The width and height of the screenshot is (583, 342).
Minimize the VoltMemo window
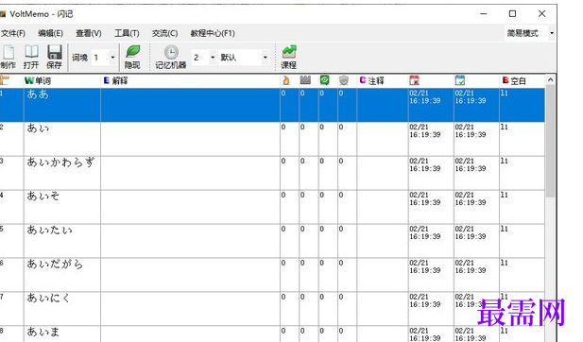click(x=484, y=14)
